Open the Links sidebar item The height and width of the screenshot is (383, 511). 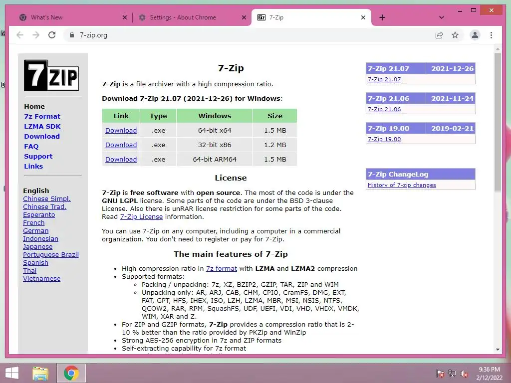point(33,167)
